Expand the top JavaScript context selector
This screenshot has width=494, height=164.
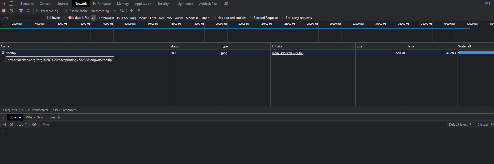[x=23, y=124]
